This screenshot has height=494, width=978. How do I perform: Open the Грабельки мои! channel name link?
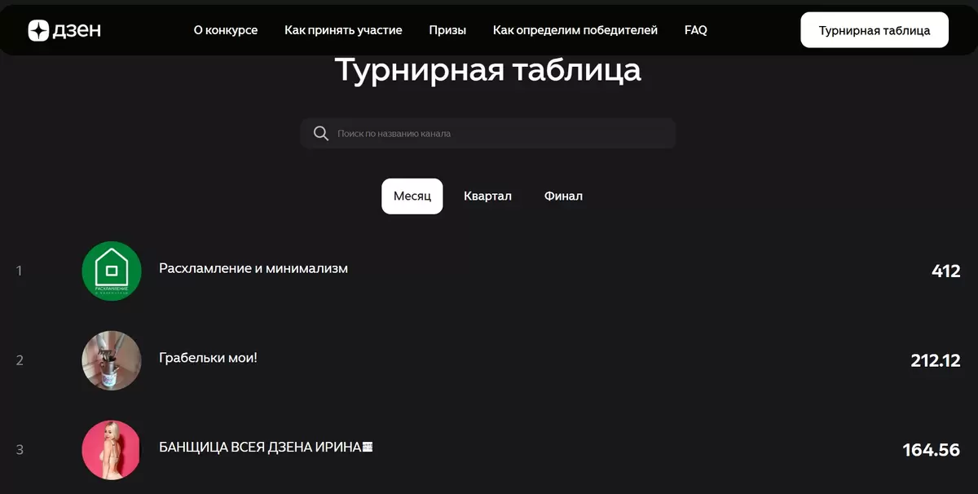point(208,358)
